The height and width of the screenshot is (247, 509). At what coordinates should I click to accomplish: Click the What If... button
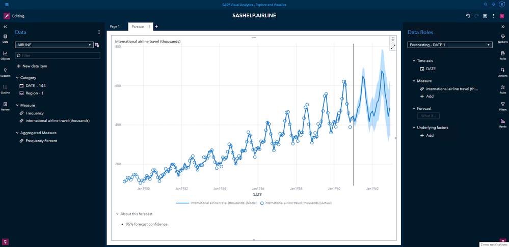[428, 115]
